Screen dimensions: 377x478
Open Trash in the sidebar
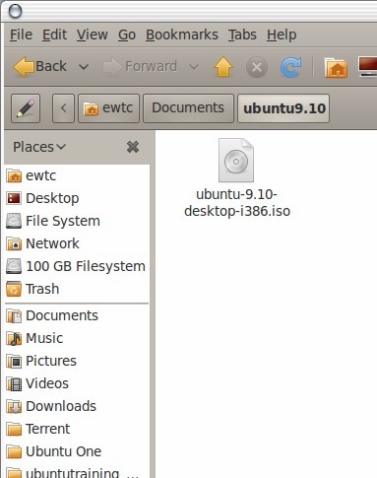[x=77, y=289]
